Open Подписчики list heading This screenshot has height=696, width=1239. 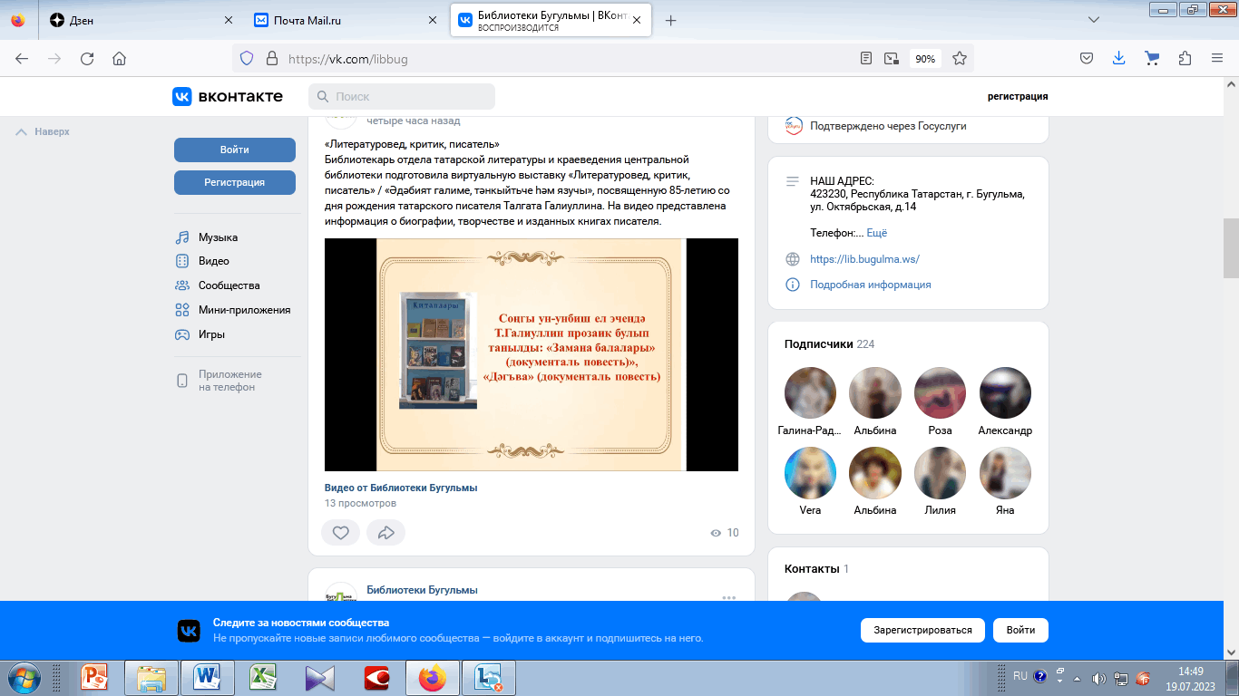(x=819, y=344)
